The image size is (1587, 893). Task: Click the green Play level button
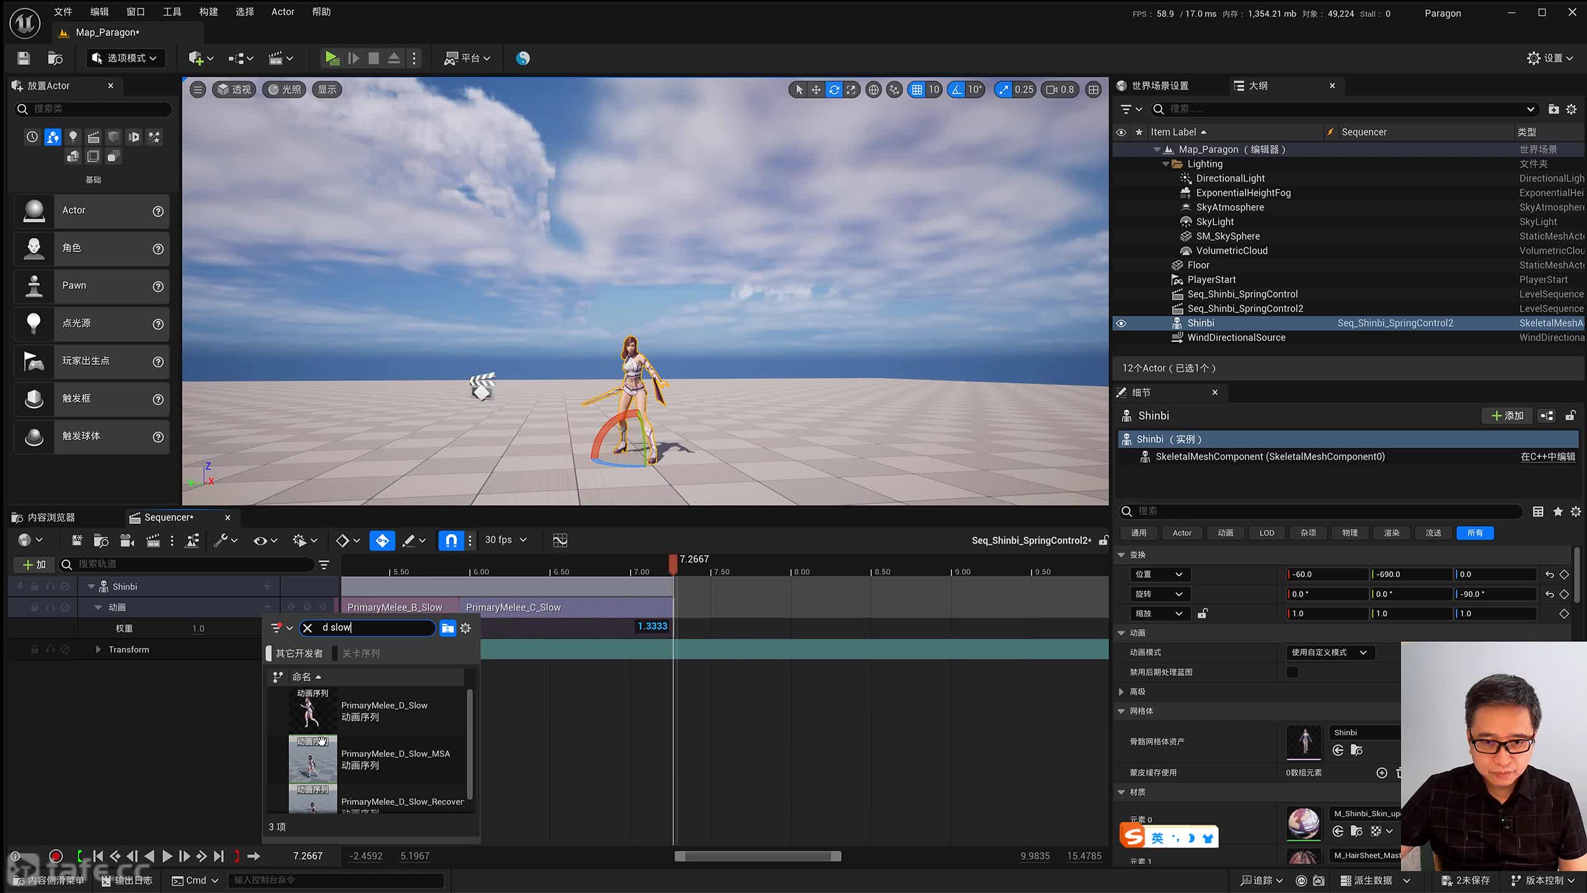332,58
